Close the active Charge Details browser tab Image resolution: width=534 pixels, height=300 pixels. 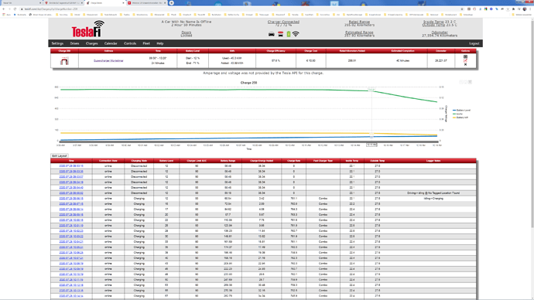point(123,3)
